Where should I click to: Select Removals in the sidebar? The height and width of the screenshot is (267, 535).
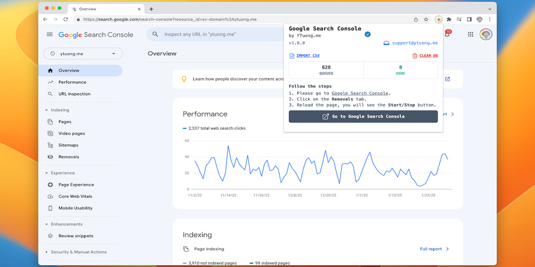tap(68, 157)
